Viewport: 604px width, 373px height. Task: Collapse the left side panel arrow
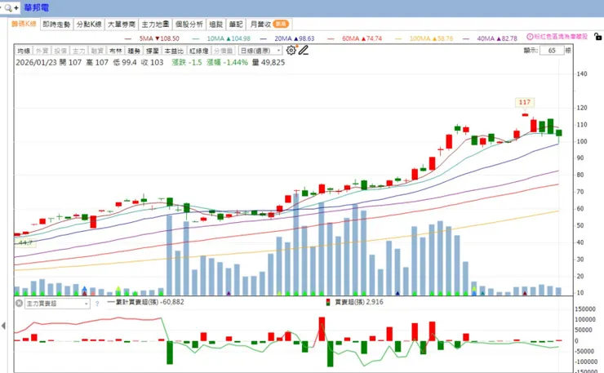click(3, 326)
